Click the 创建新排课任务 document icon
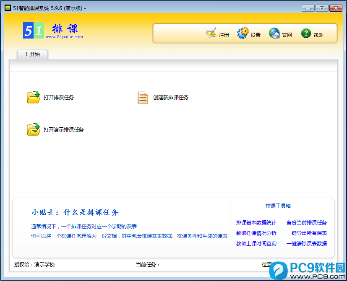 (143, 98)
